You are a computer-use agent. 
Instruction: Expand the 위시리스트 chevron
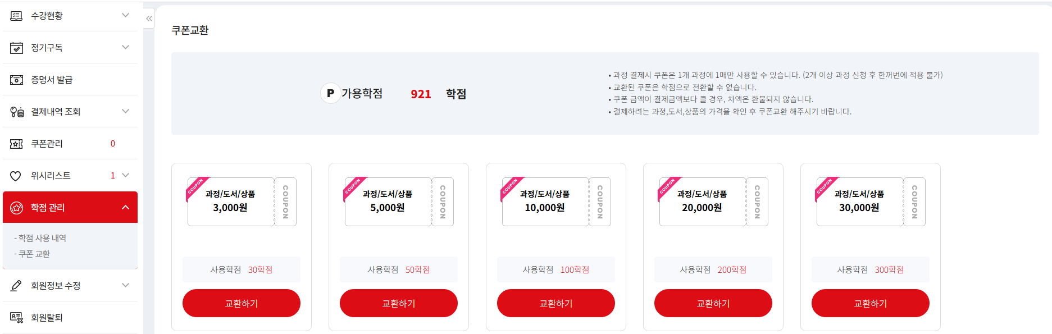pyautogui.click(x=125, y=175)
